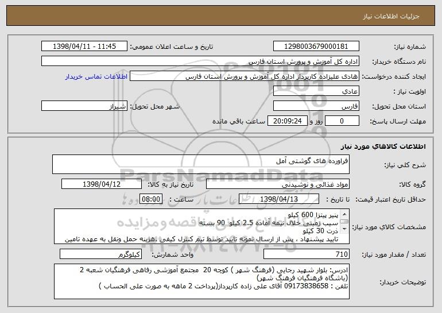The image size is (442, 313).
Task: Click the label مهلت ارسال پاسخ
Action: 398,121
